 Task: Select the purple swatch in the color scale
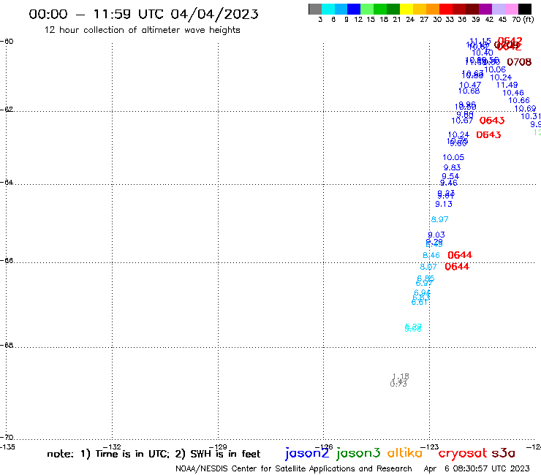[x=485, y=9]
